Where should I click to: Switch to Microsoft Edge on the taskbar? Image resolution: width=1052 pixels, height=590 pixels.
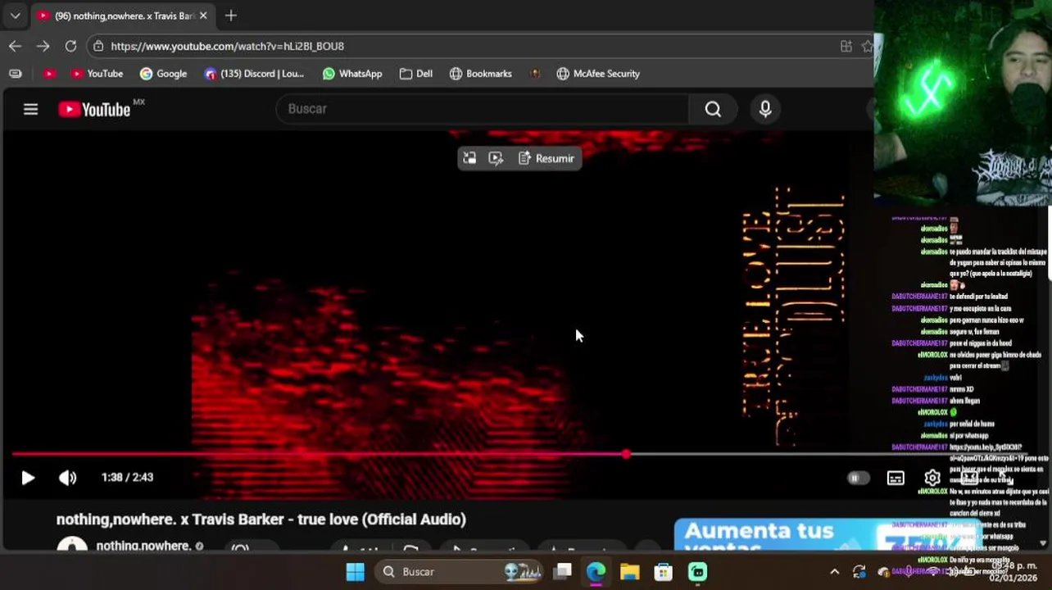click(x=596, y=572)
